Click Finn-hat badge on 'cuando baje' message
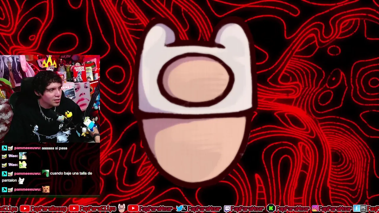Screen dimensions: 379x213 point(10,174)
